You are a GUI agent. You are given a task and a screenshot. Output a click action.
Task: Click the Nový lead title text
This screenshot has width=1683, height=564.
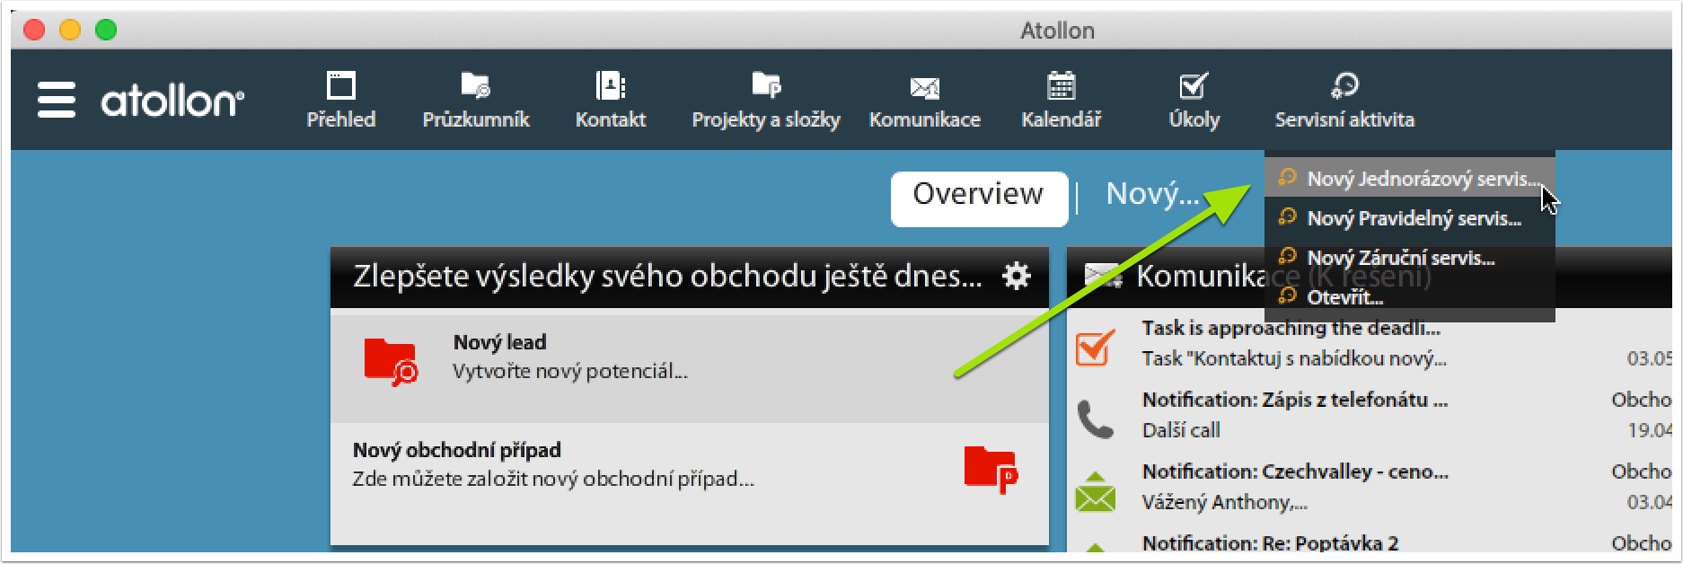(499, 342)
